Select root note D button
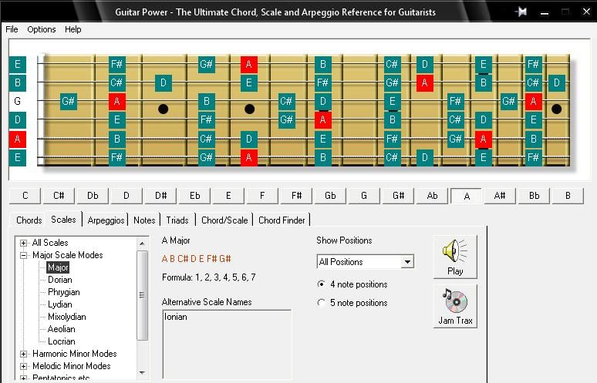The image size is (597, 383). (126, 196)
